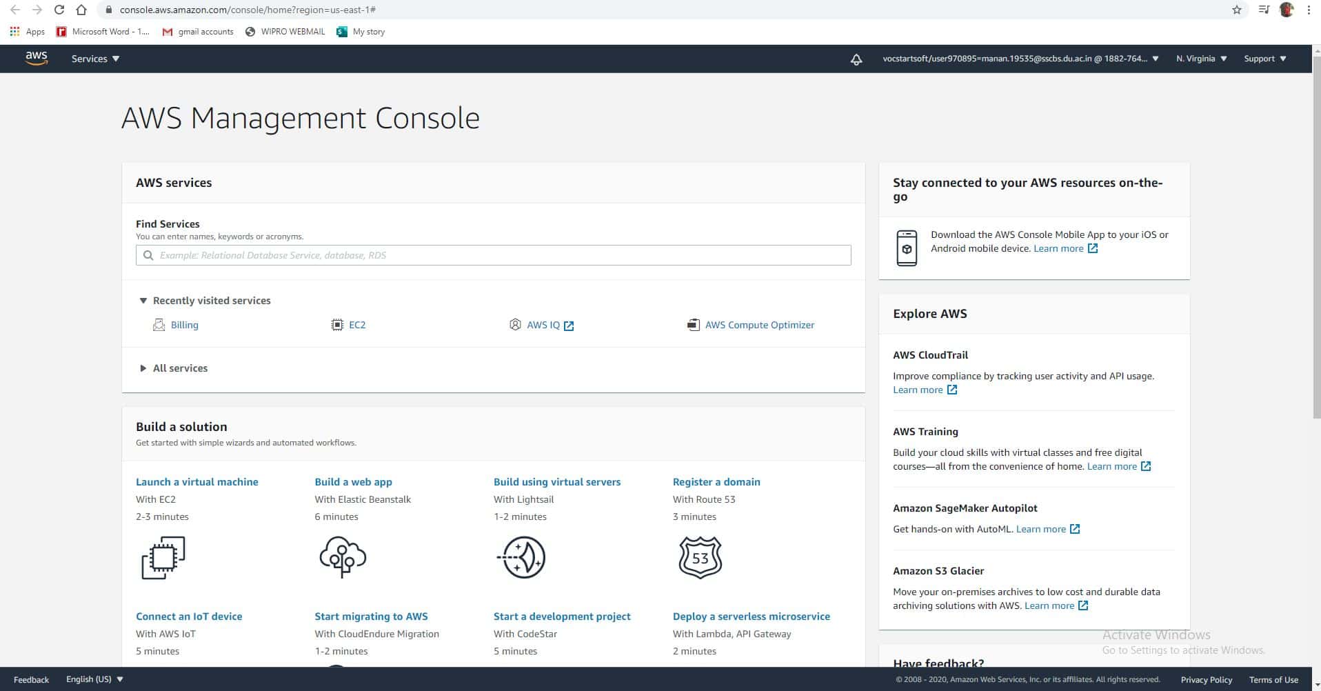
Task: Click the EC2 virtual machine illustration
Action: 163,558
